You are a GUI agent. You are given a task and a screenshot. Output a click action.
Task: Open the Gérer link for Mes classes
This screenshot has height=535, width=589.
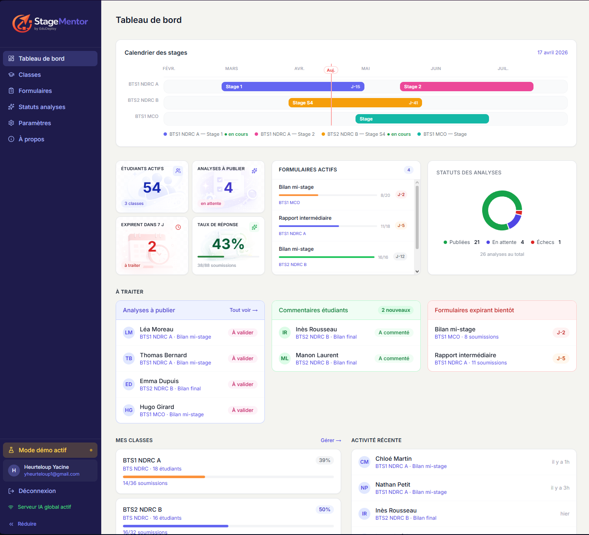coord(331,440)
